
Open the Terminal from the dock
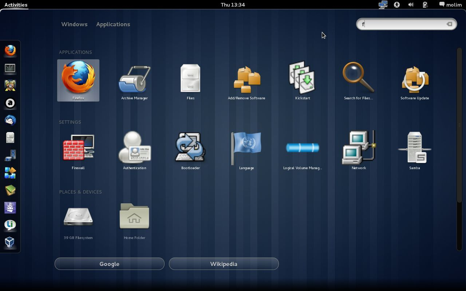(10, 68)
